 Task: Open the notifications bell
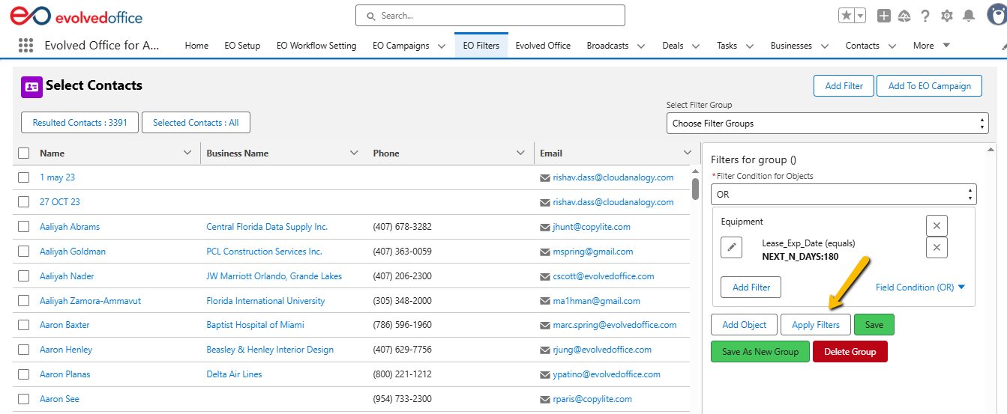pos(969,15)
